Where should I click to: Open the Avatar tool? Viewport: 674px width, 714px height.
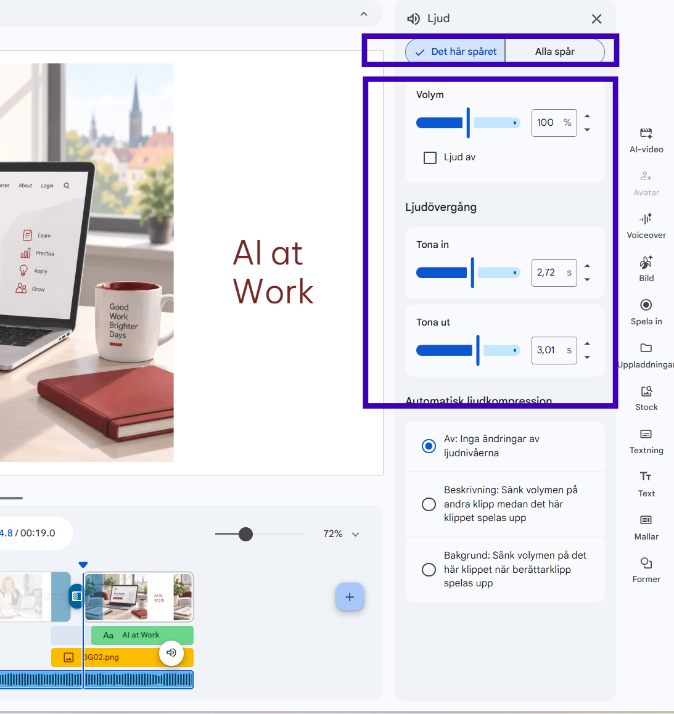coord(646,184)
